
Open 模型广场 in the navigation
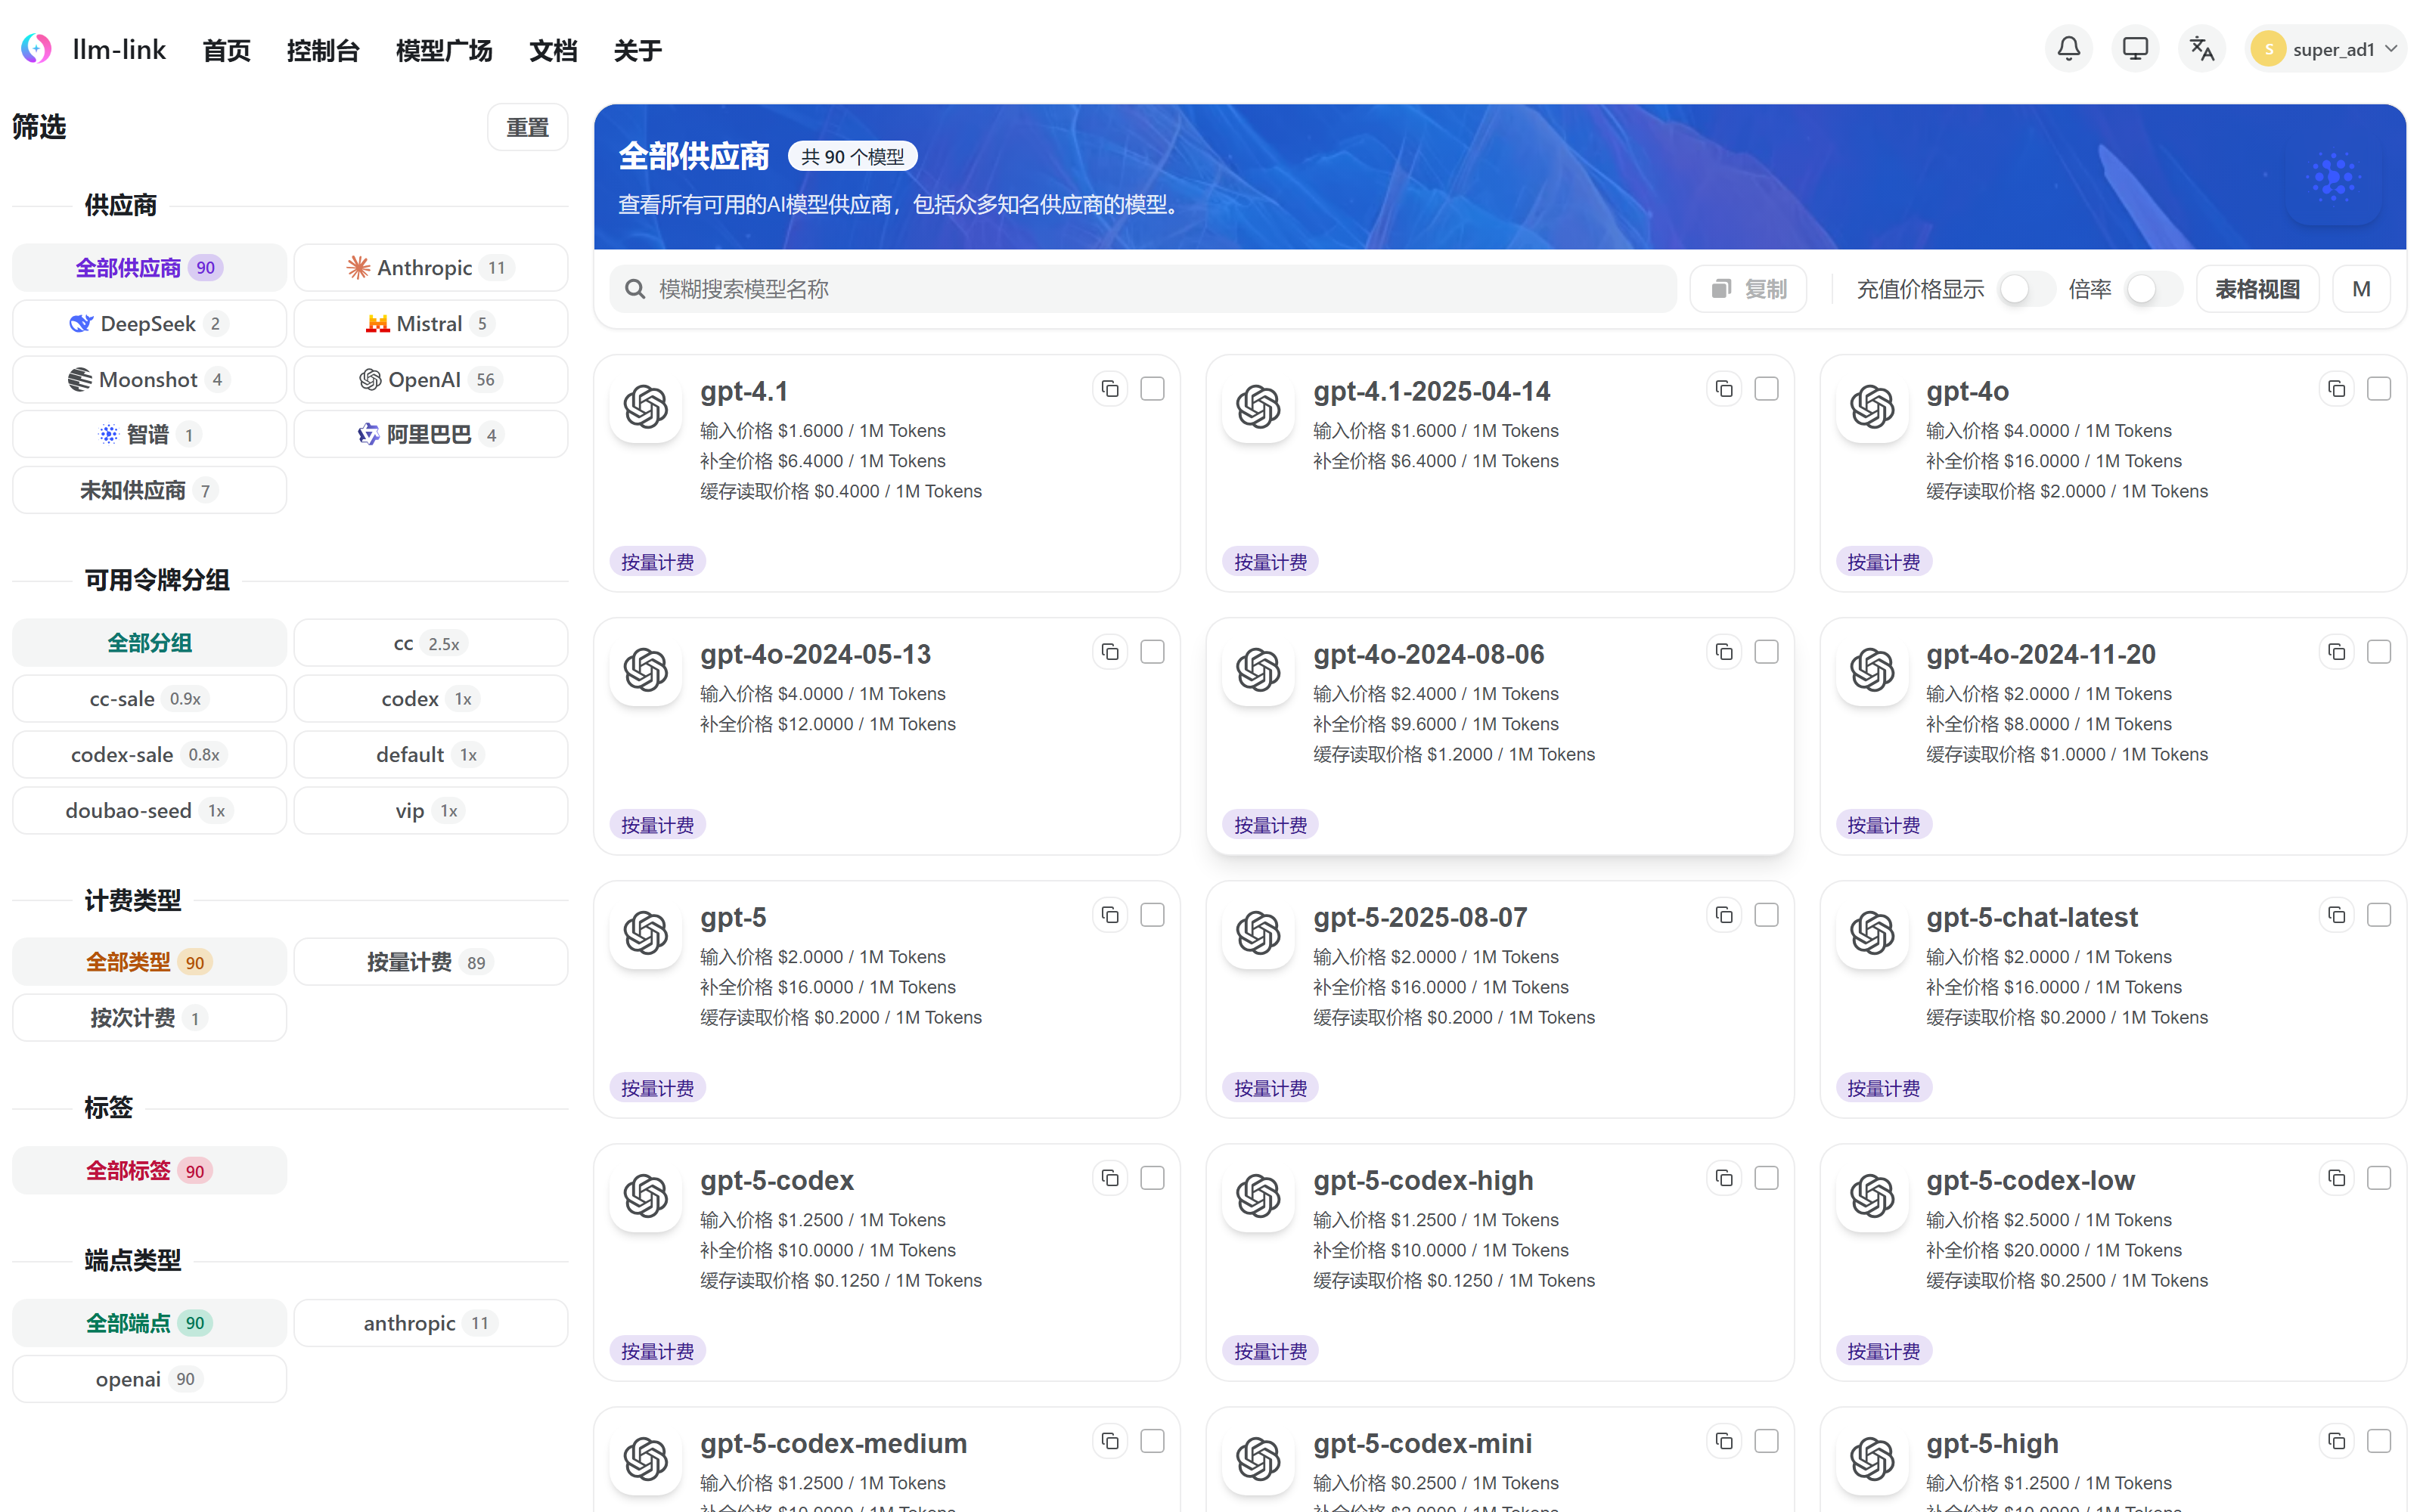pyautogui.click(x=444, y=50)
